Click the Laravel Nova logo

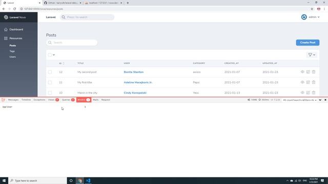click(x=15, y=17)
